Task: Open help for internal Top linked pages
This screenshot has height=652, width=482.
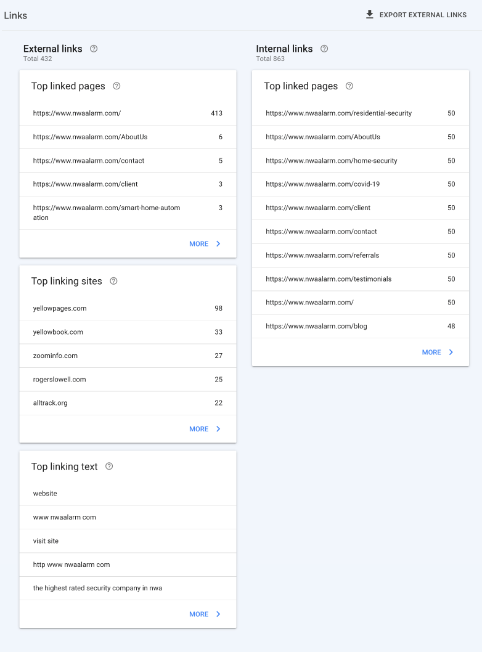Action: pos(349,86)
